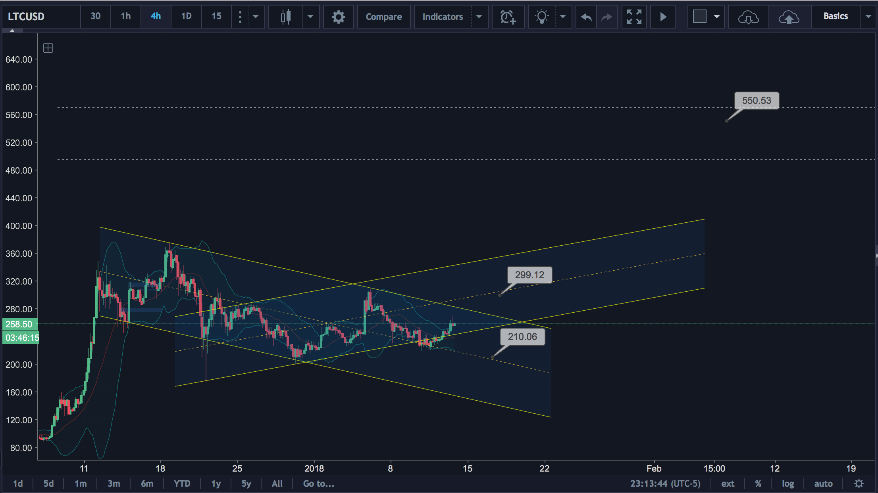
Task: Select the YTD date range
Action: coord(182,483)
